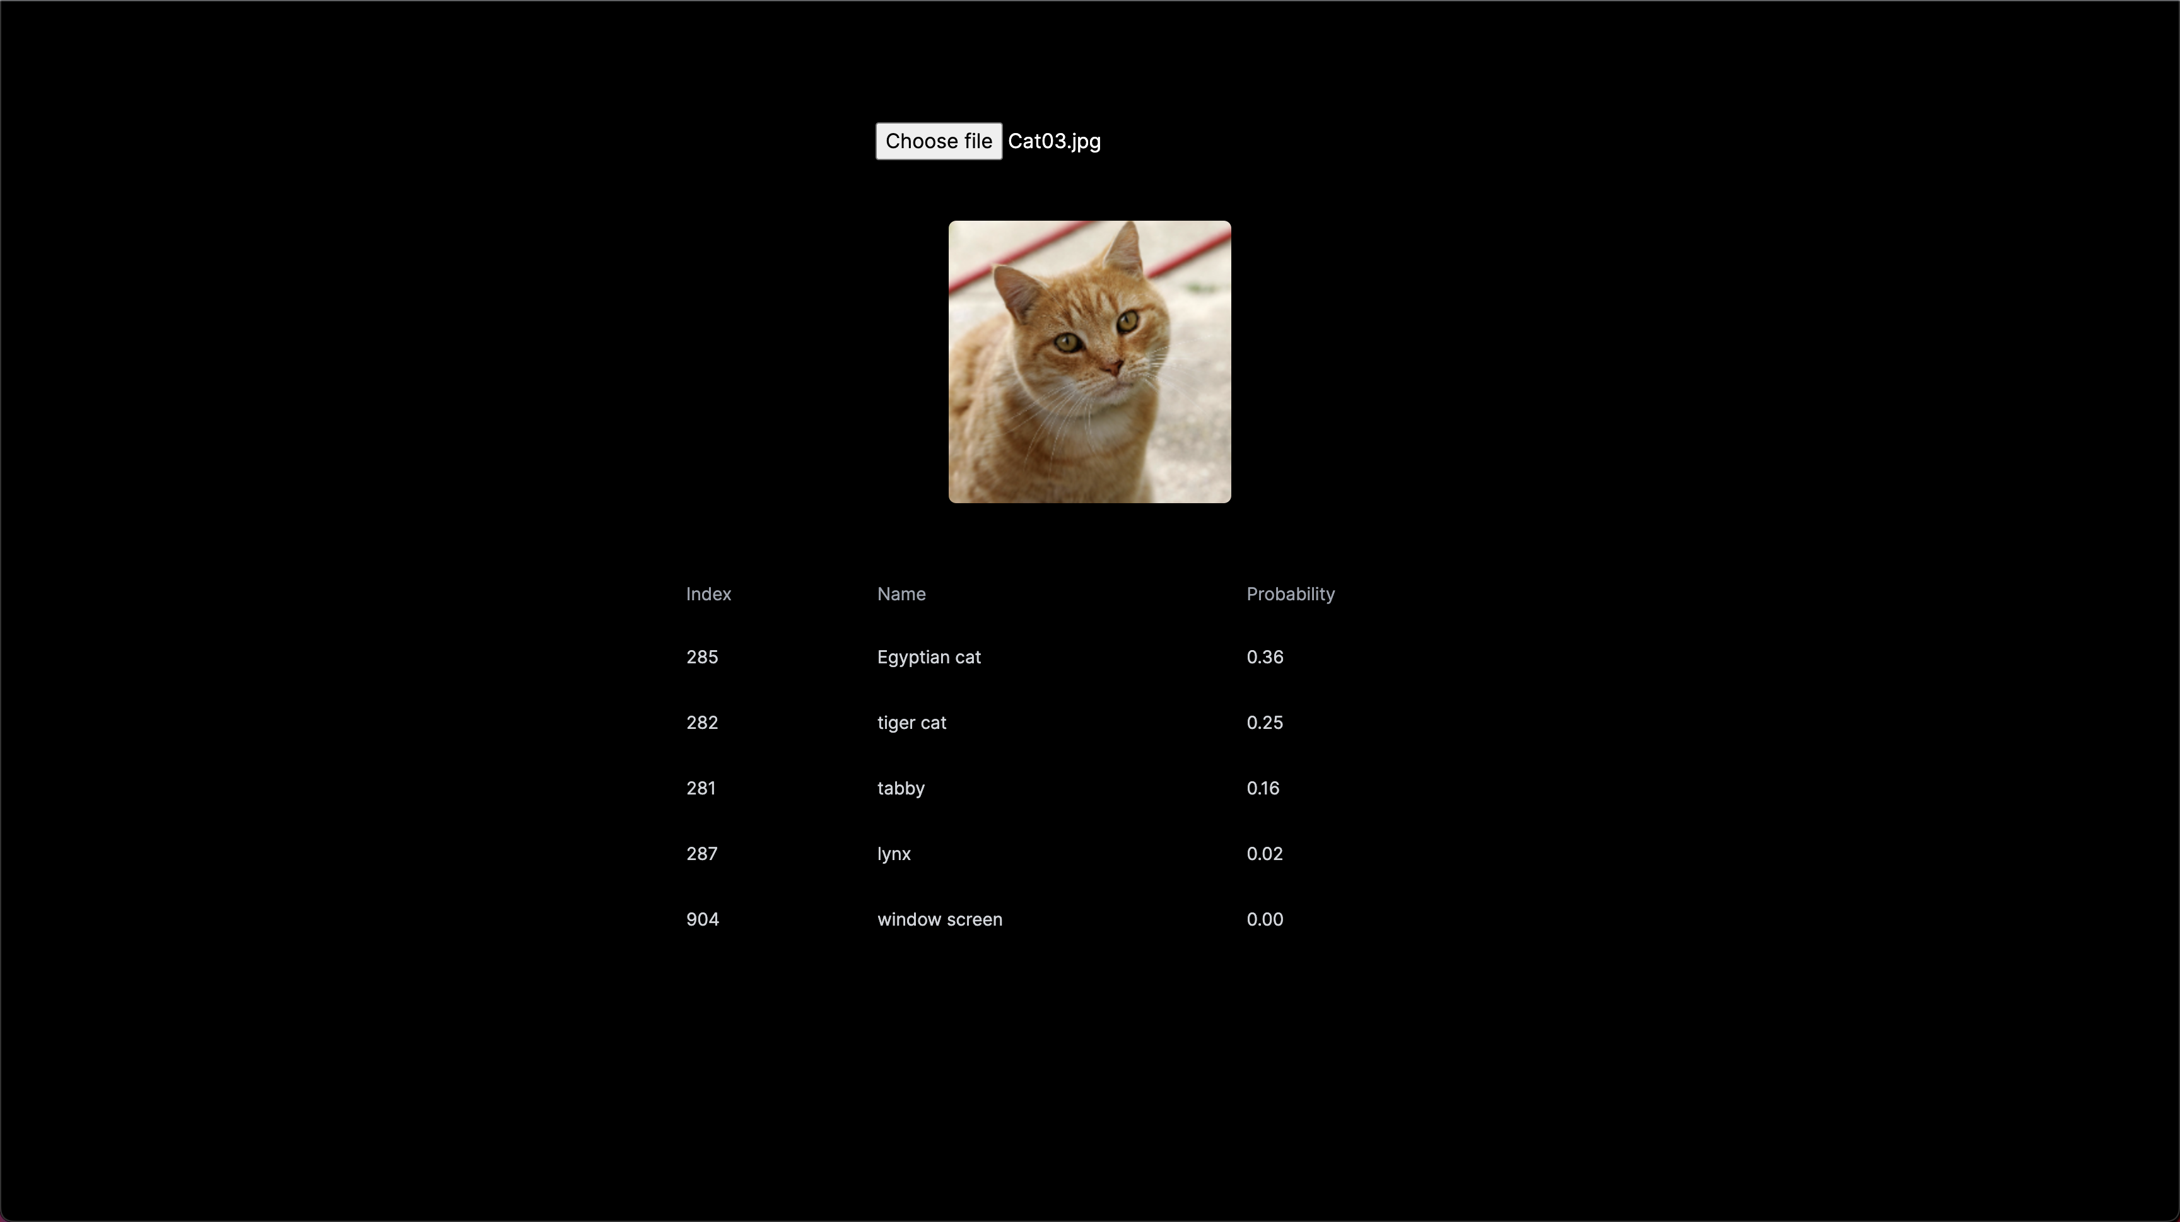Click the 0.02 probability for lynx
2180x1222 pixels.
pyautogui.click(x=1264, y=854)
